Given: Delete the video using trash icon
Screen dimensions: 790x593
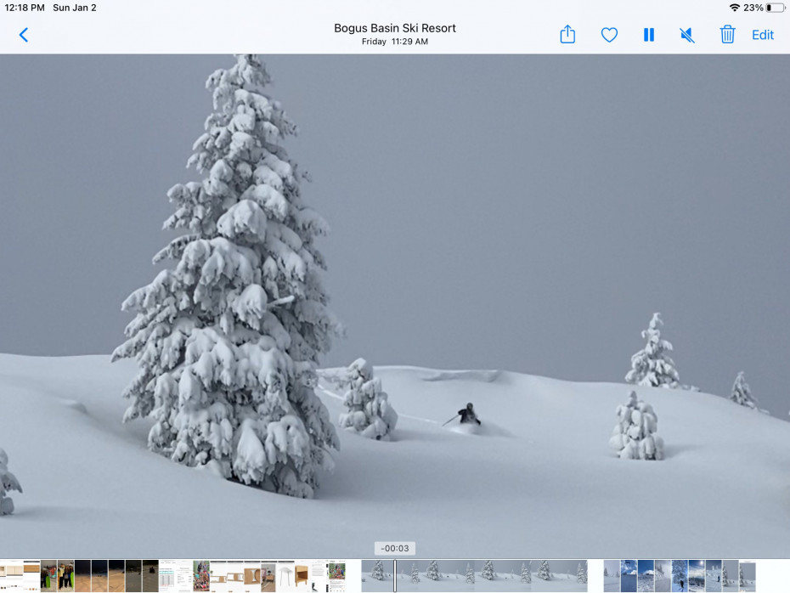Looking at the screenshot, I should click(x=727, y=34).
